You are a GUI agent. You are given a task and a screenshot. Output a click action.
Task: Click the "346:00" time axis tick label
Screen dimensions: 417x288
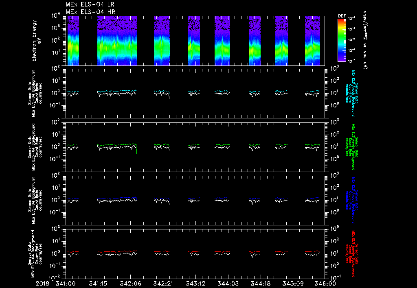pos(325,284)
